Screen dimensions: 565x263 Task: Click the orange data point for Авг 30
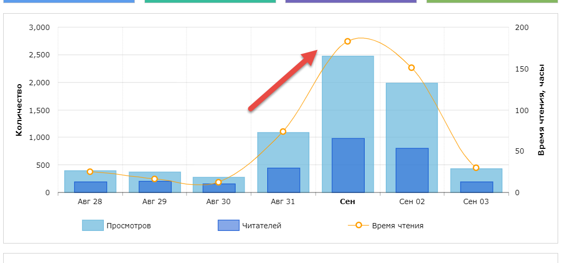219,183
